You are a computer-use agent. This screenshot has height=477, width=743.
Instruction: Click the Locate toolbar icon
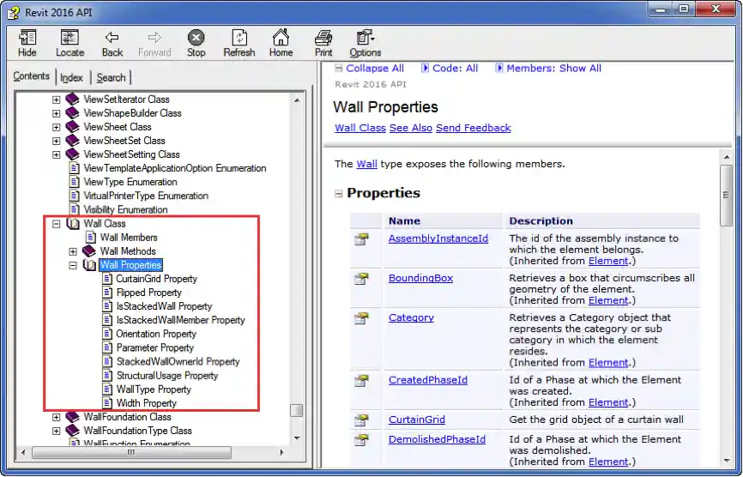coord(69,39)
